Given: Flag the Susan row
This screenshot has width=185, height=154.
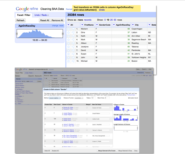Looking at the screenshot, I should [x=73, y=54].
